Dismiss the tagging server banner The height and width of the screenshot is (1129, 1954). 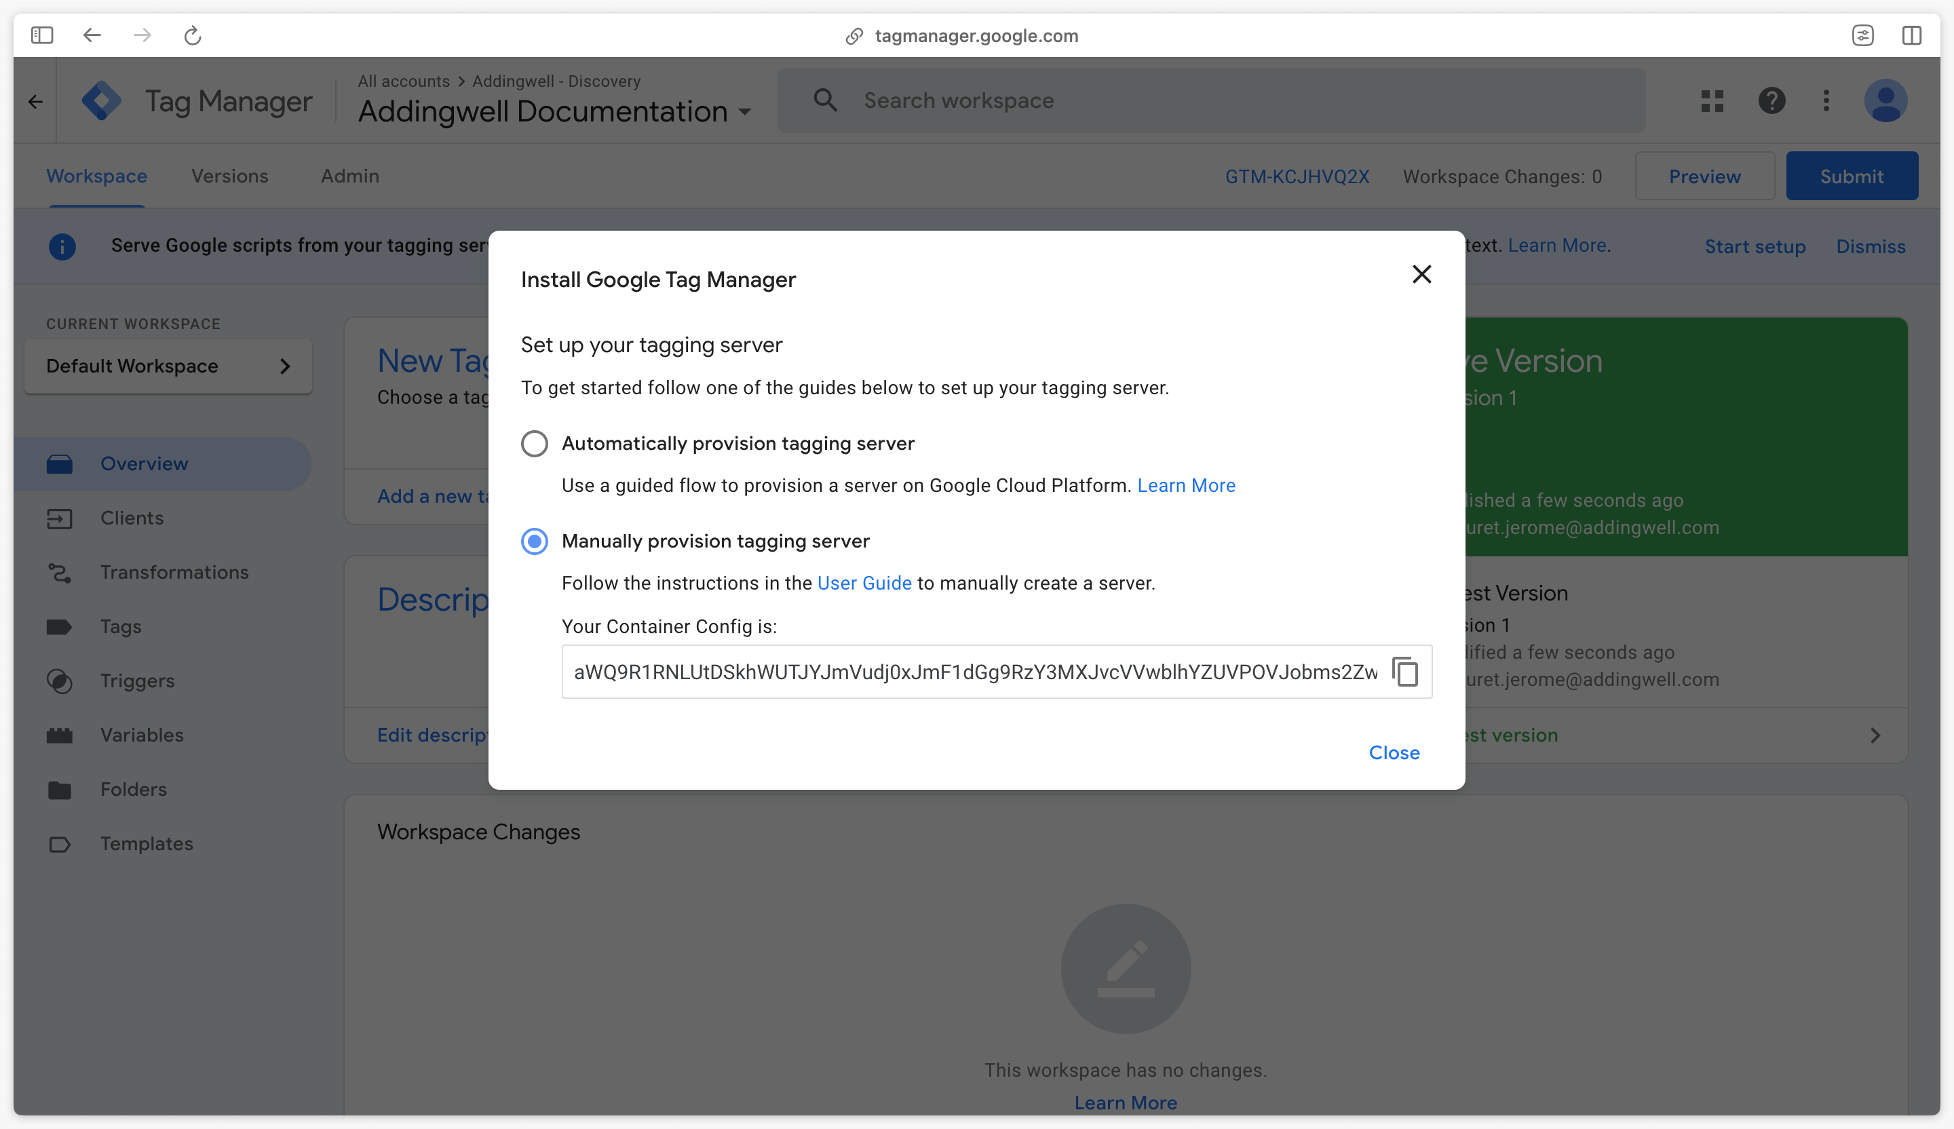pyautogui.click(x=1871, y=246)
